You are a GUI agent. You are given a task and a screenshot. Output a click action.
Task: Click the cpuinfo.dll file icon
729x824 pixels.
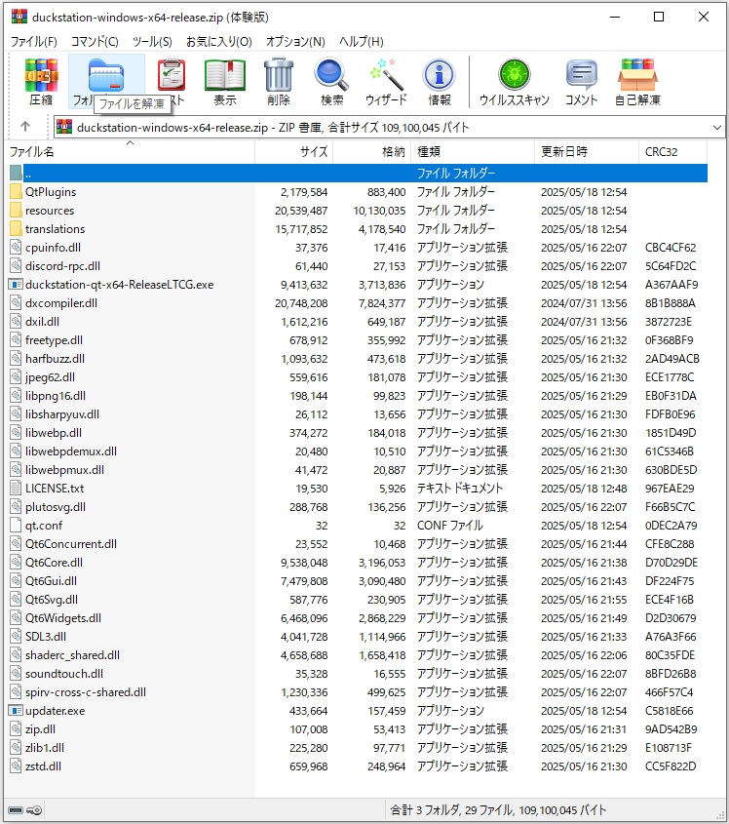pos(16,247)
